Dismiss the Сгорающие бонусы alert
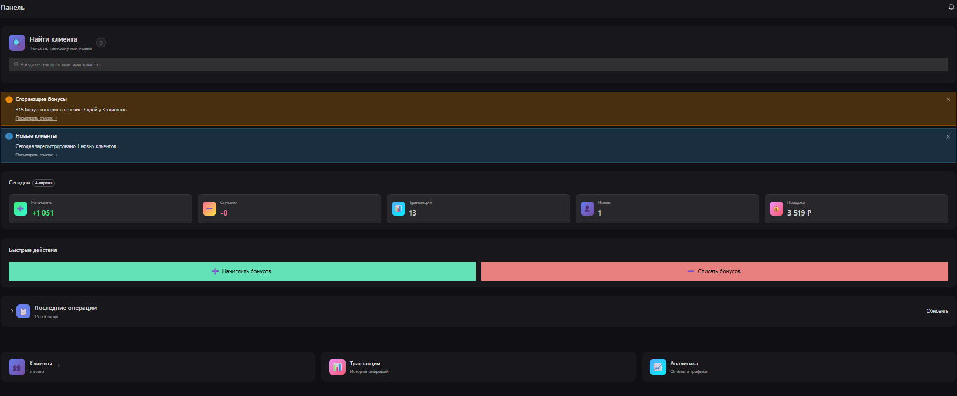Viewport: 957px width, 396px height. [x=948, y=99]
